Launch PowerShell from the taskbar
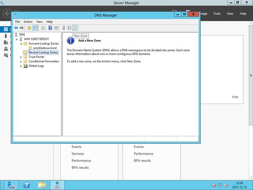This screenshot has width=253, height=190. [x=27, y=185]
